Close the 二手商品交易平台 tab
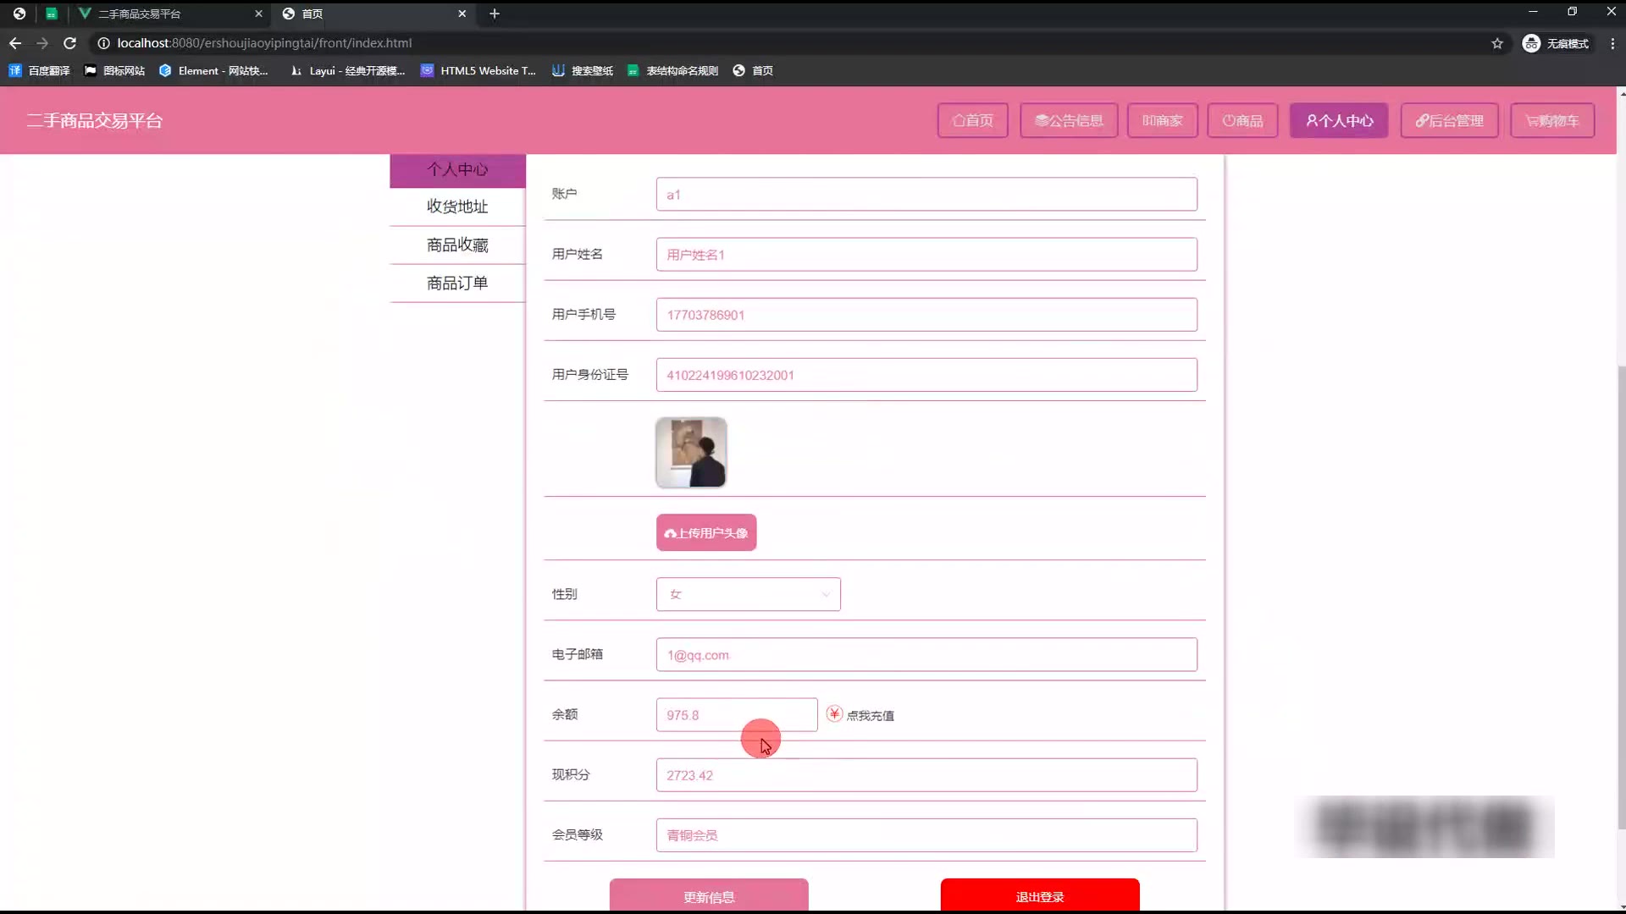Viewport: 1626px width, 914px height. coord(258,14)
